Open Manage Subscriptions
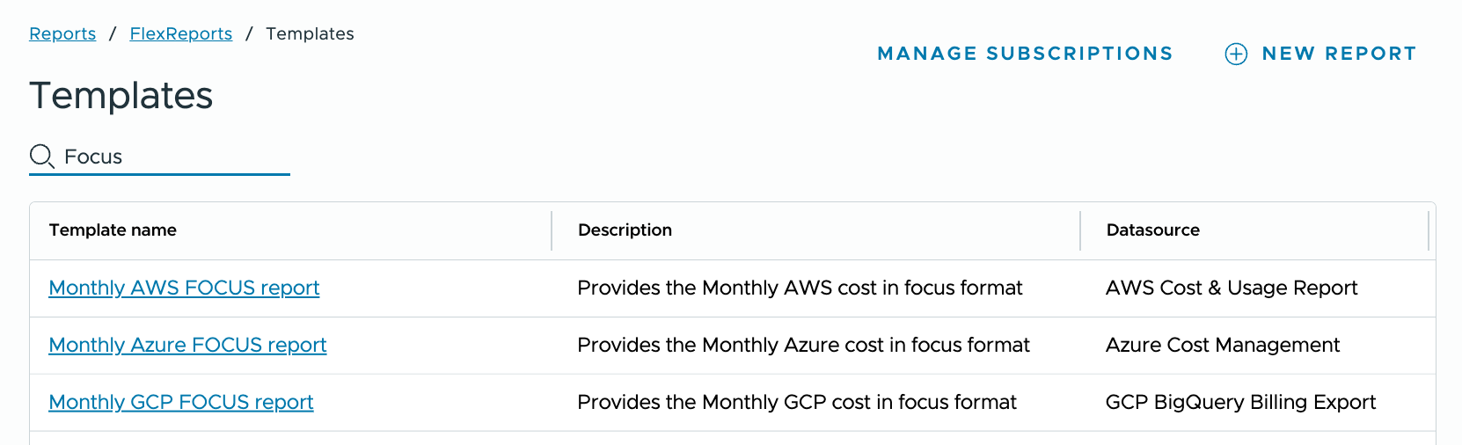Image resolution: width=1462 pixels, height=445 pixels. [x=1025, y=54]
